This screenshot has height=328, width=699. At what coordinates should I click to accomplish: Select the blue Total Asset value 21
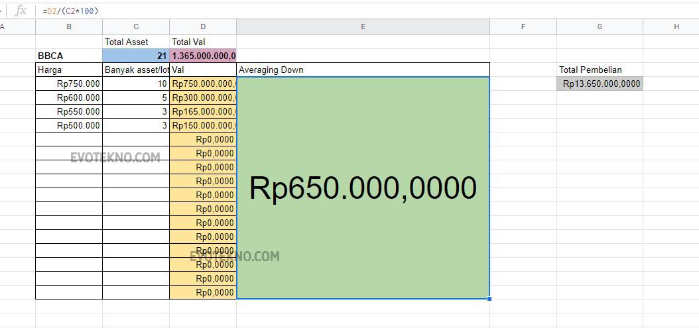[x=136, y=56]
